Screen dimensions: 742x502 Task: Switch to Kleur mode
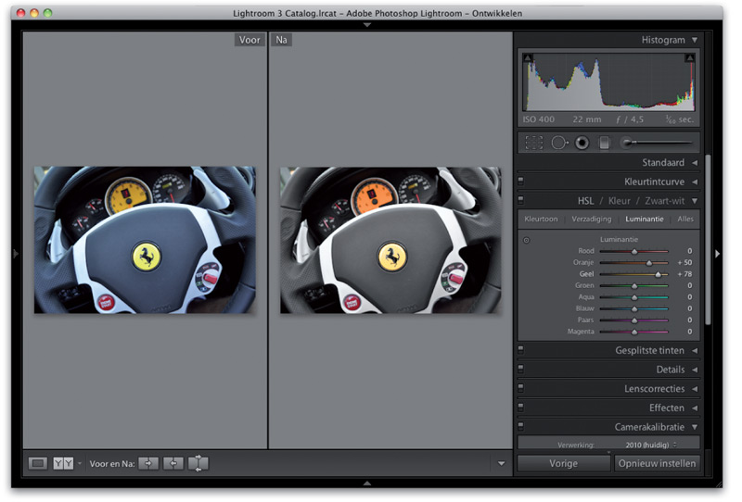(620, 201)
